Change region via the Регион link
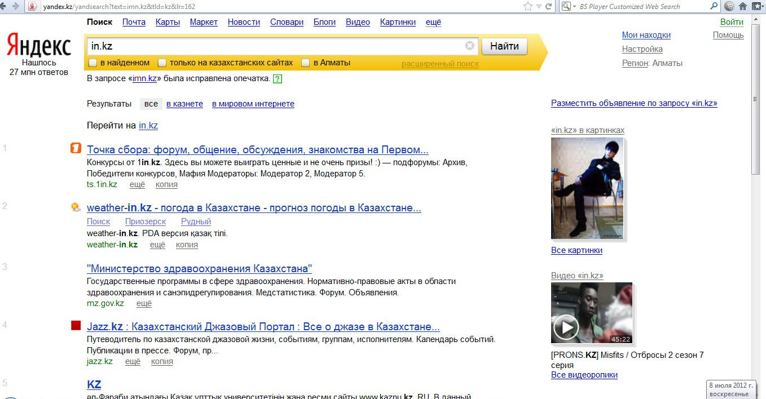The width and height of the screenshot is (766, 399). point(635,63)
